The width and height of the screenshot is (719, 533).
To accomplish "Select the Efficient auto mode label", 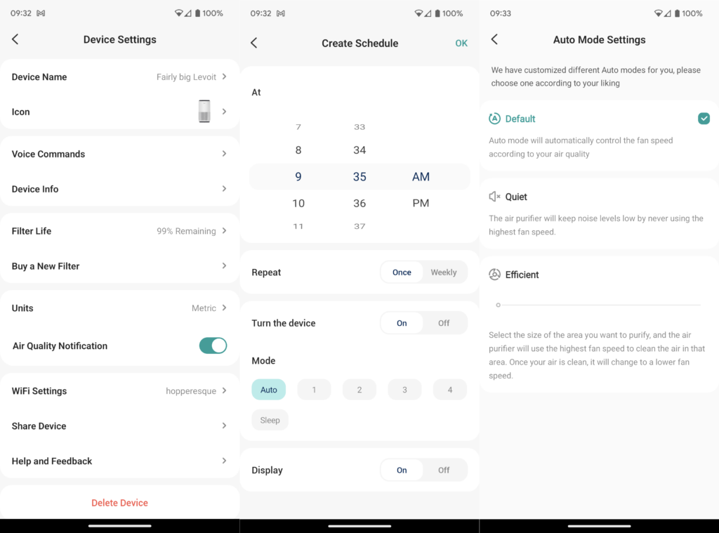I will [x=522, y=275].
